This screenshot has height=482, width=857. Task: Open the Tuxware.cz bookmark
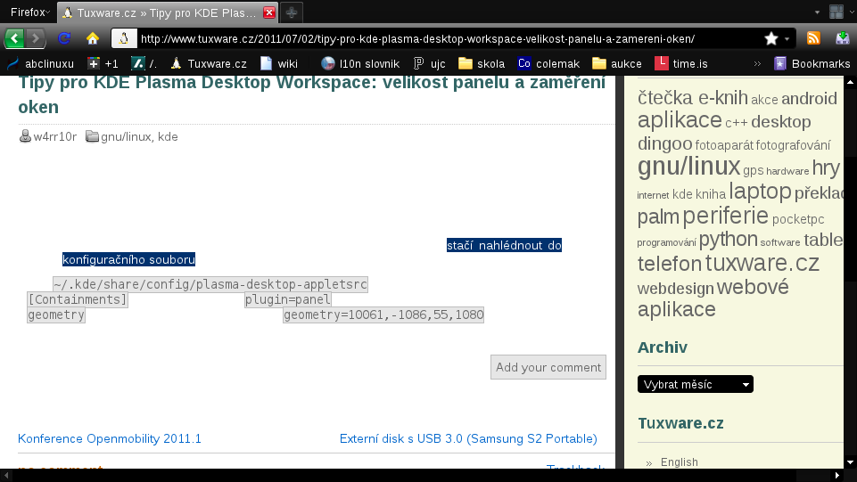(209, 64)
